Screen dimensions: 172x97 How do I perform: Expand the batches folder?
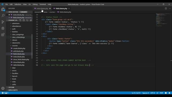click(x=15, y=32)
